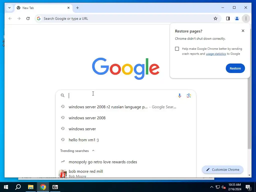Open a new tab with the plus button
This screenshot has height=192, width=256.
(x=77, y=8)
